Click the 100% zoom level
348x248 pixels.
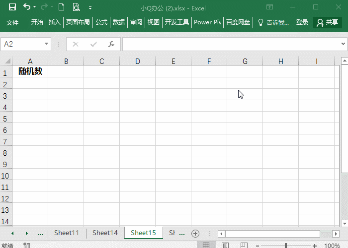pyautogui.click(x=332, y=246)
